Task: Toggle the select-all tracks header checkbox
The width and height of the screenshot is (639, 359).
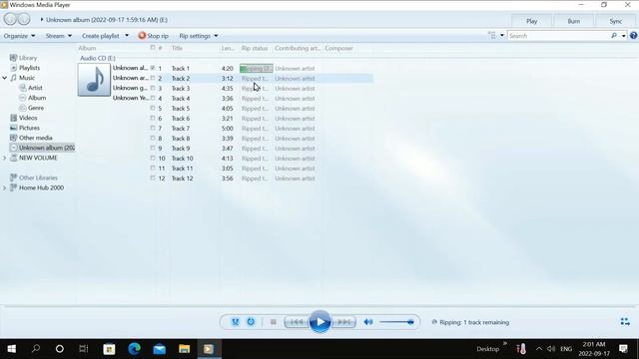Action: pyautogui.click(x=153, y=48)
